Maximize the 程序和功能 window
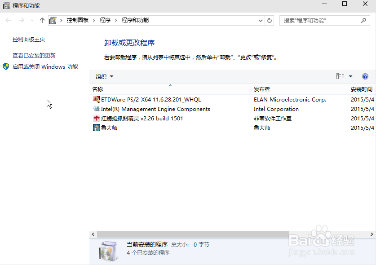 point(345,4)
